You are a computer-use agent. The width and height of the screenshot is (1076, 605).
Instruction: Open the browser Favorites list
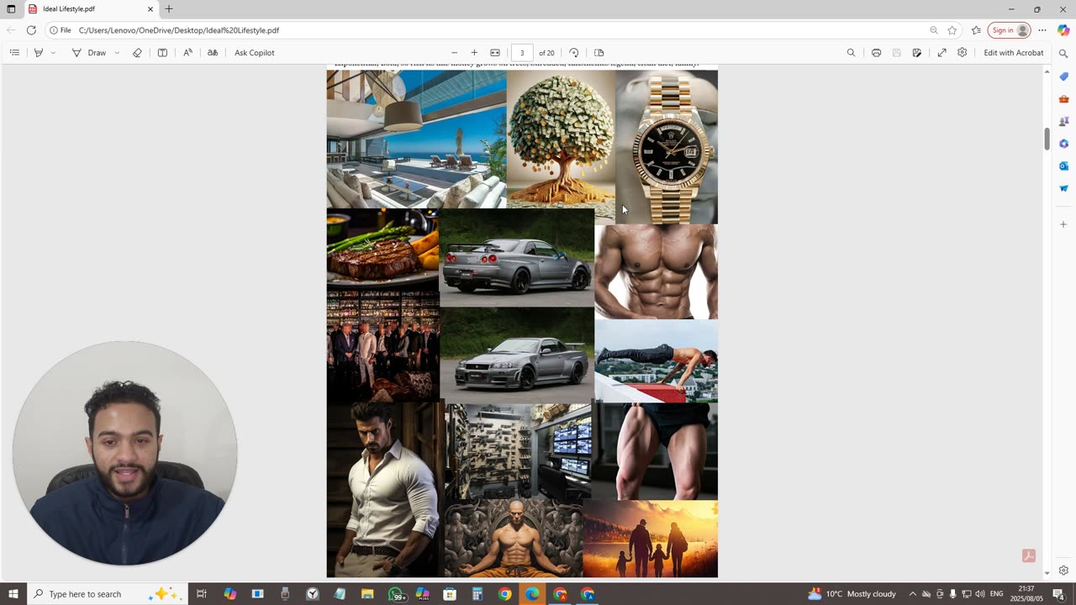pyautogui.click(x=976, y=30)
